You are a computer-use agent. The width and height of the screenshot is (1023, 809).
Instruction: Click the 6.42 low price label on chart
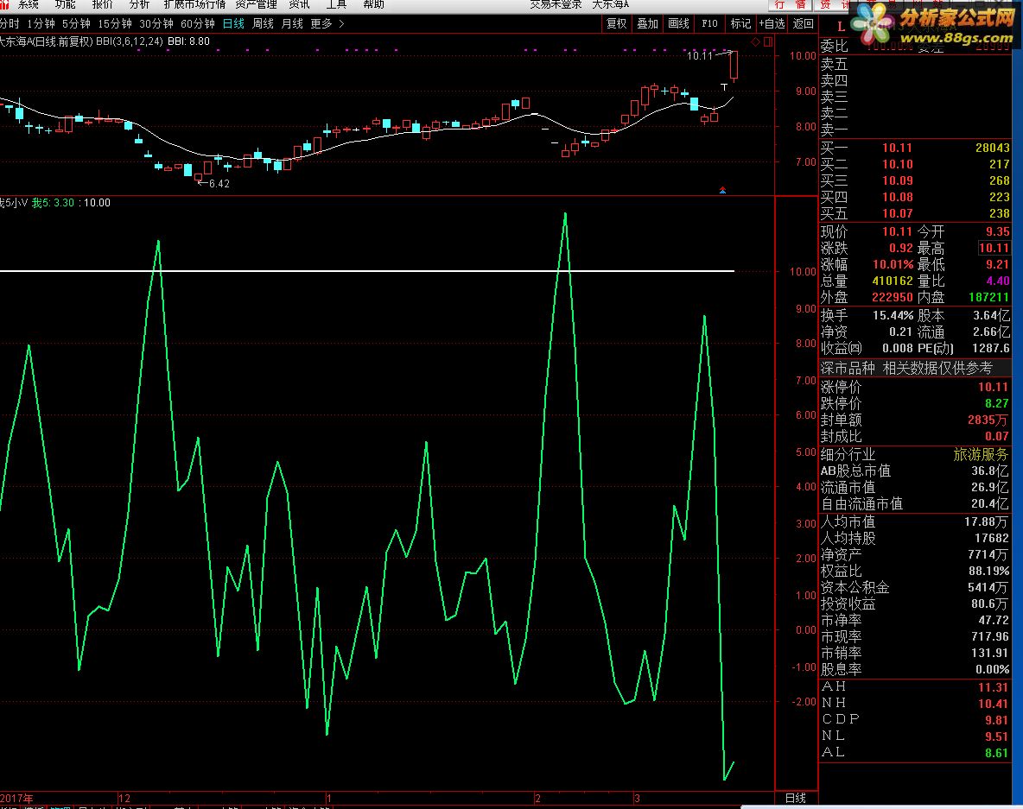[x=219, y=184]
